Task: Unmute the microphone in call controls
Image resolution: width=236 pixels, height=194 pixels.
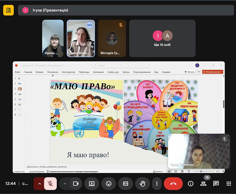Action: pyautogui.click(x=50, y=184)
